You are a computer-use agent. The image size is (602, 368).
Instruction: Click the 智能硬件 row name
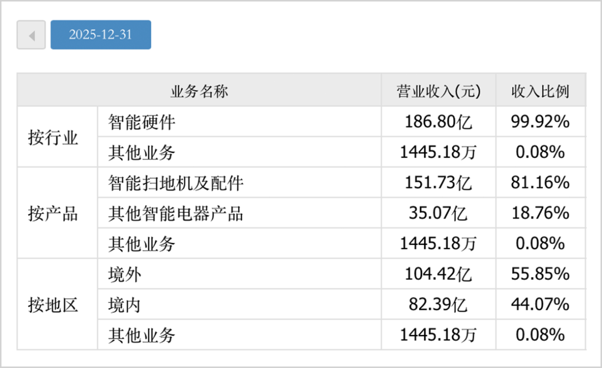(x=142, y=122)
